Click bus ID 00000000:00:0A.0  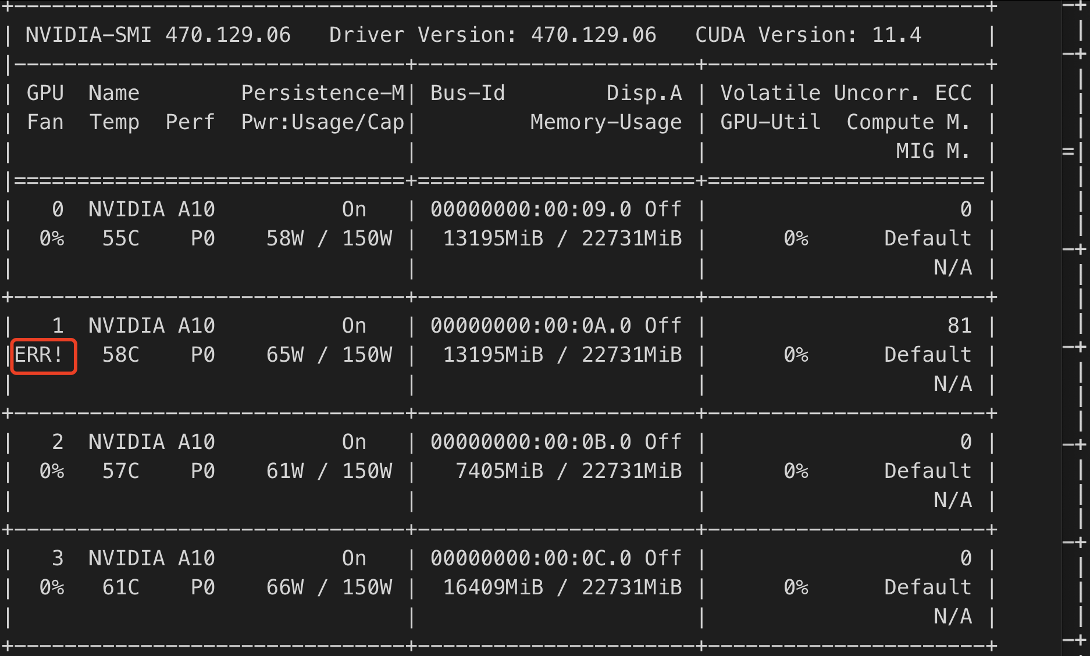(531, 326)
